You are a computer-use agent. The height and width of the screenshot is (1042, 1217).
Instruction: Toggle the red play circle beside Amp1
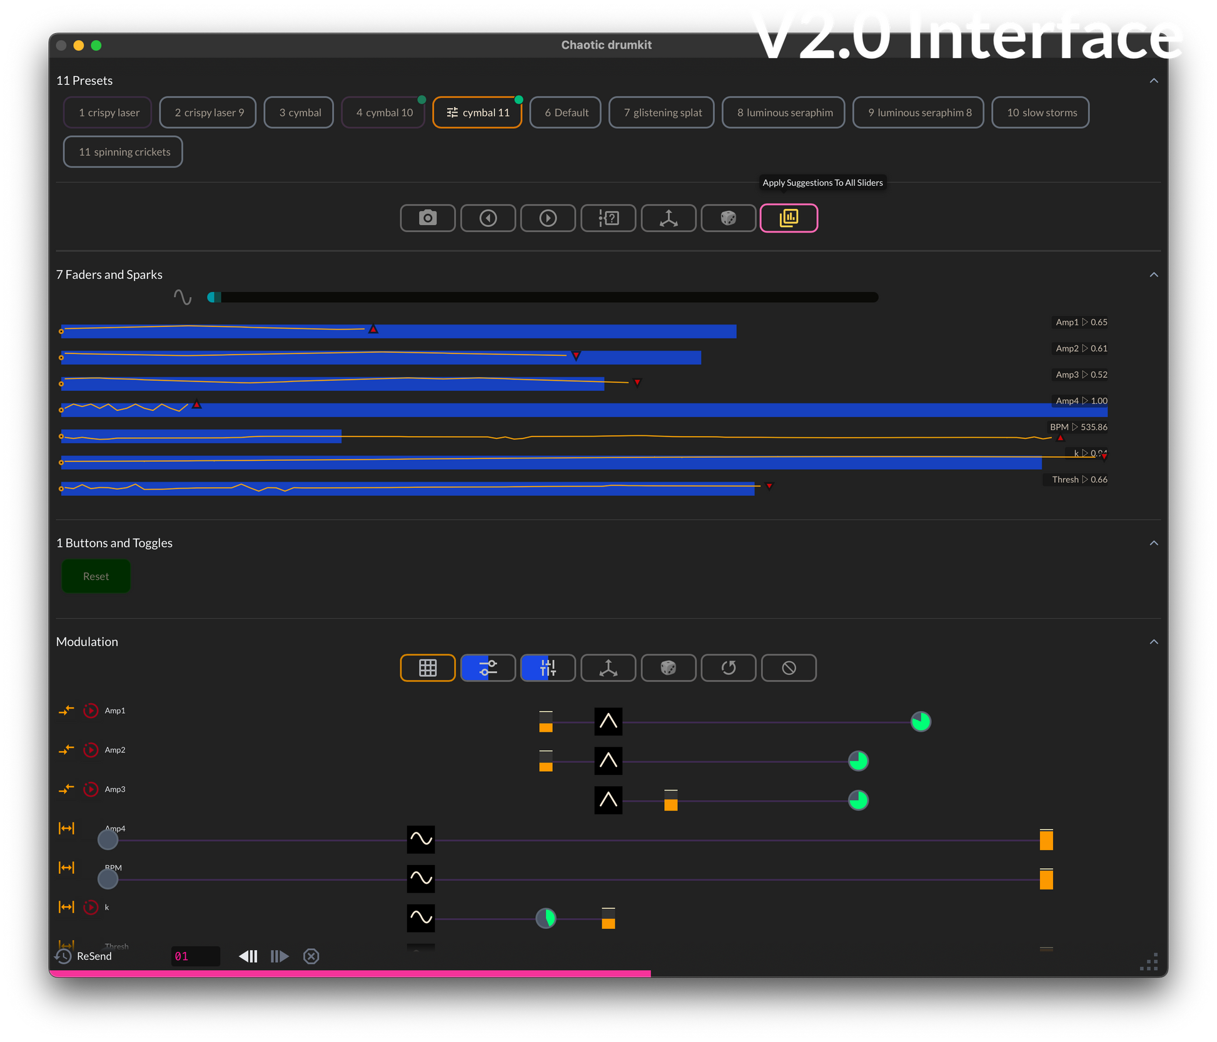91,711
